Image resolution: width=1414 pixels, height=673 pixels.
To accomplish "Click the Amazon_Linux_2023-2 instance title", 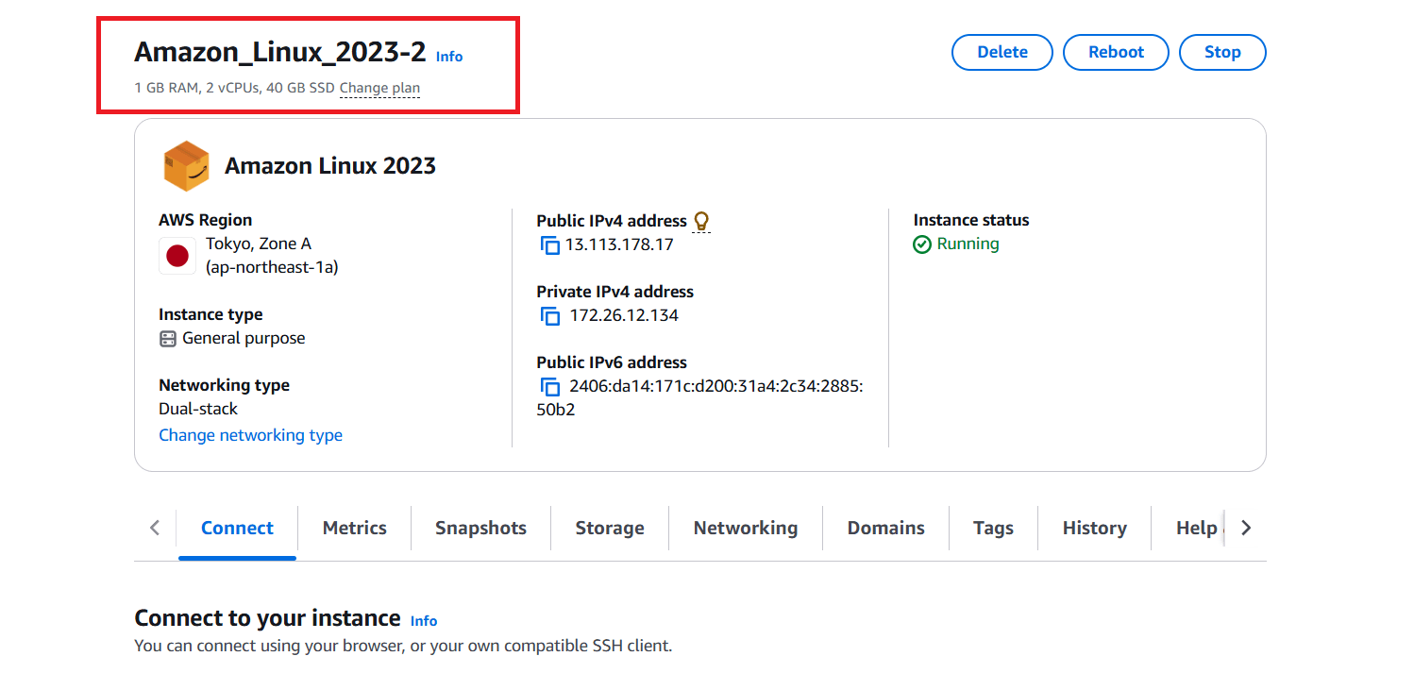I will (280, 52).
